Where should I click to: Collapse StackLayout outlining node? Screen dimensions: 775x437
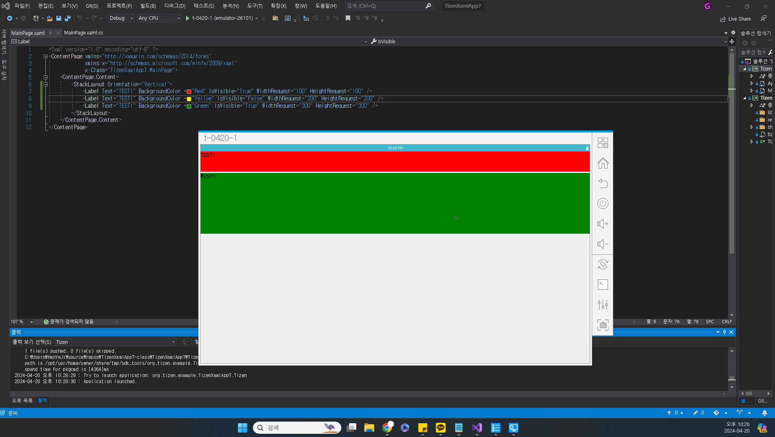click(x=45, y=84)
